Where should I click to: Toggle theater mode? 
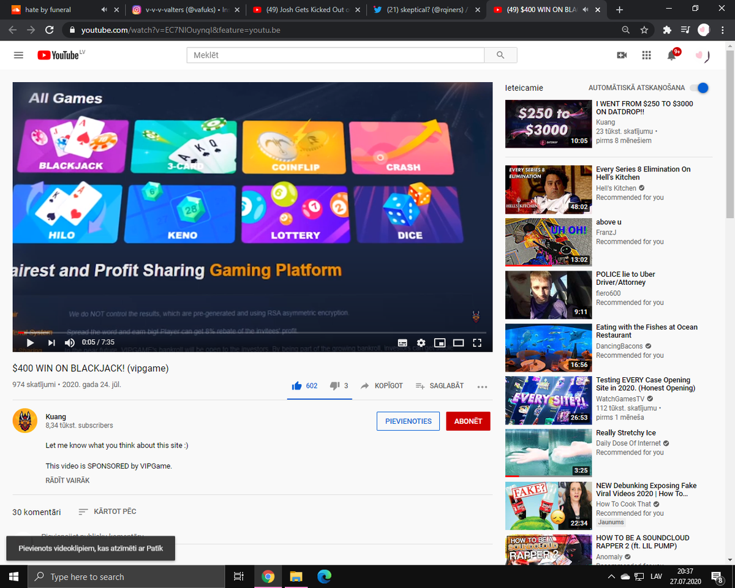(x=458, y=343)
